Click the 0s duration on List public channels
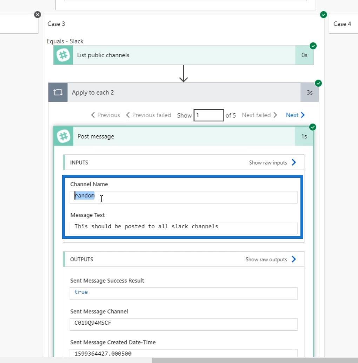 pyautogui.click(x=304, y=55)
